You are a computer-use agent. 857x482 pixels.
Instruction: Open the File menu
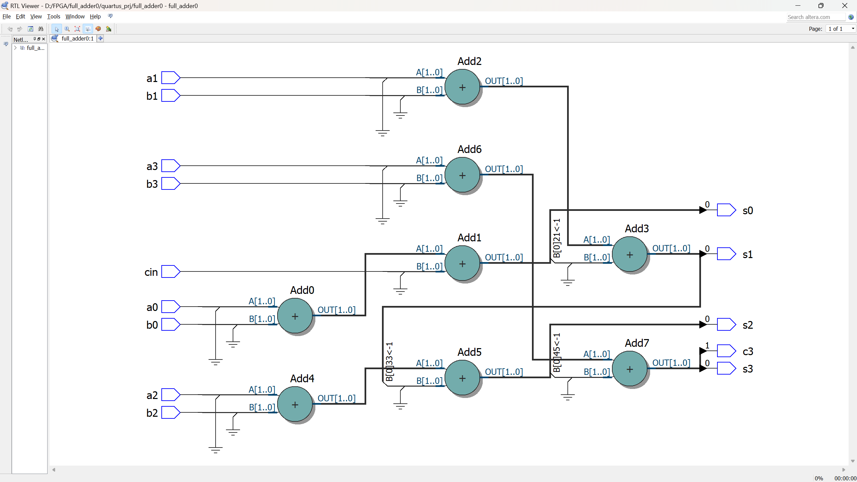click(7, 16)
